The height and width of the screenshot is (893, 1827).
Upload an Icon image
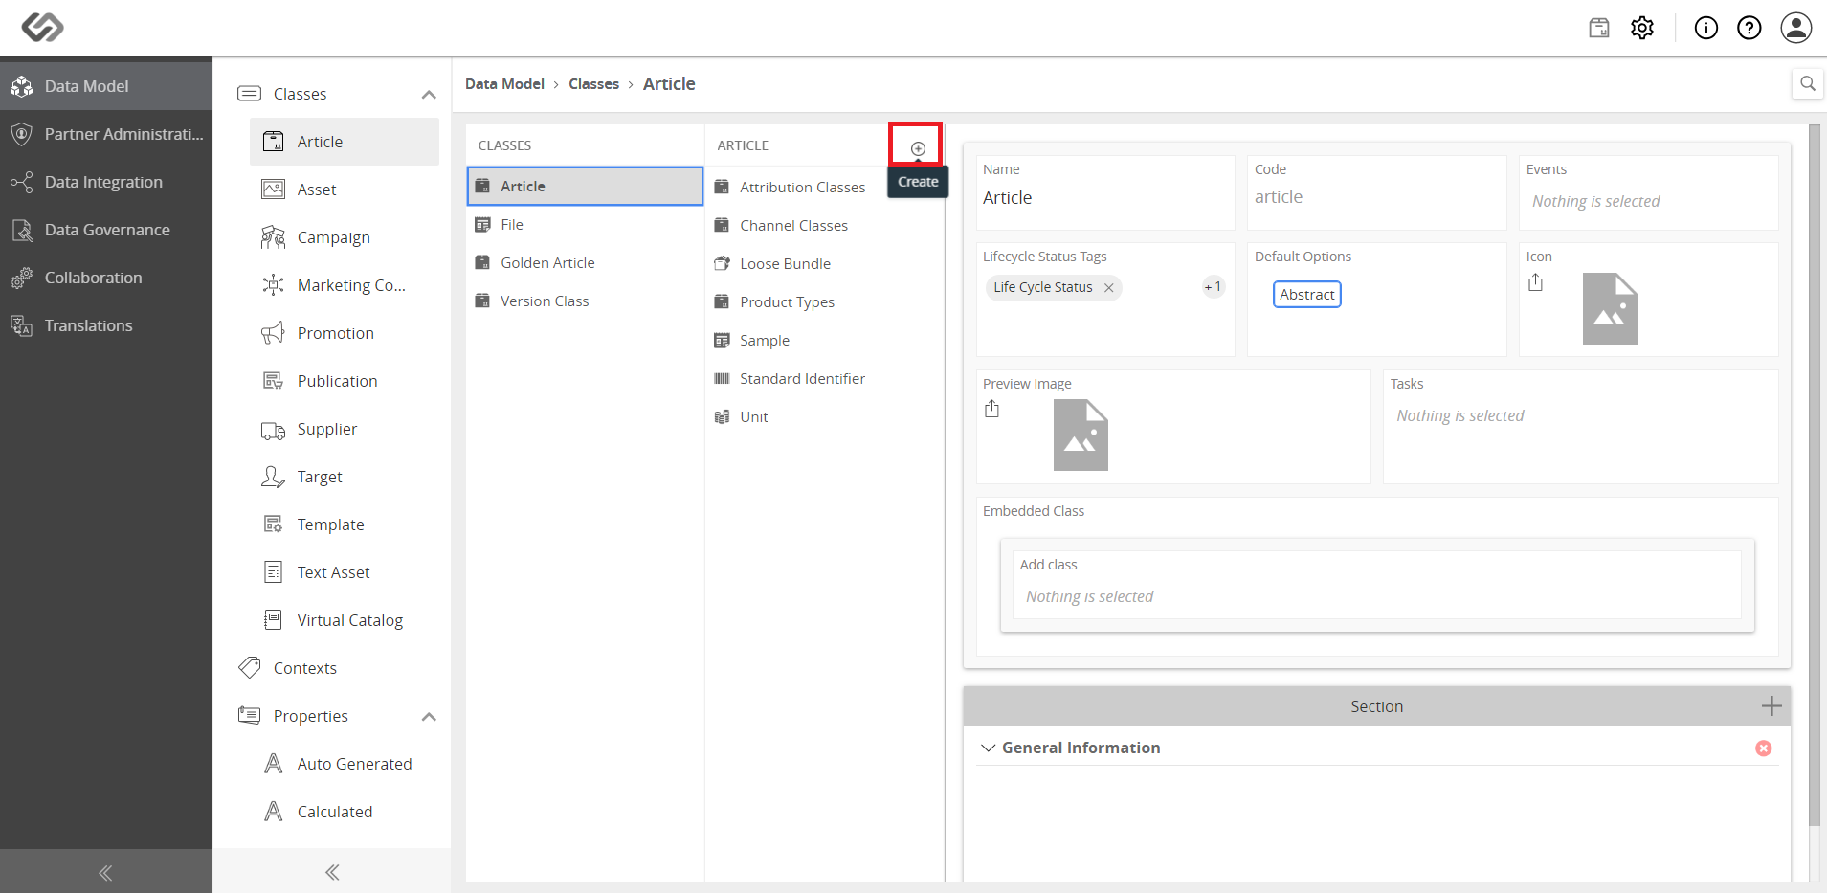tap(1535, 282)
